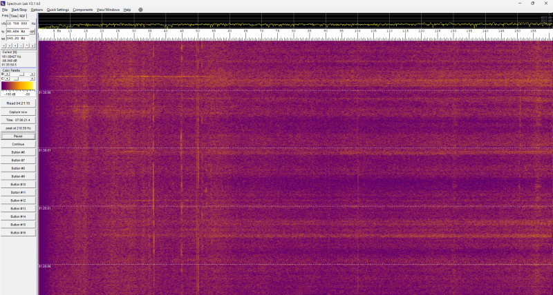Viewport: 553px width, 295px height.
Task: Click Button #16 in side panel
Action: tap(18, 233)
